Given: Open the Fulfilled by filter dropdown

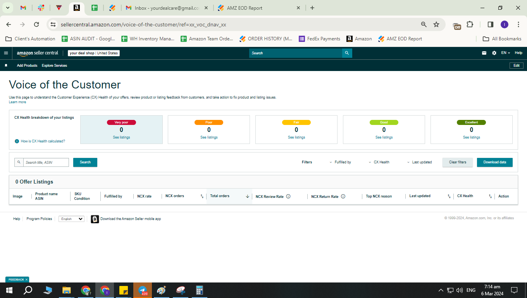Looking at the screenshot, I should tap(340, 162).
